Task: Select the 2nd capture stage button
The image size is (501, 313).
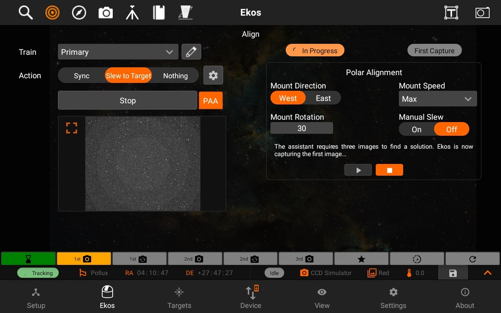Action: pos(195,259)
